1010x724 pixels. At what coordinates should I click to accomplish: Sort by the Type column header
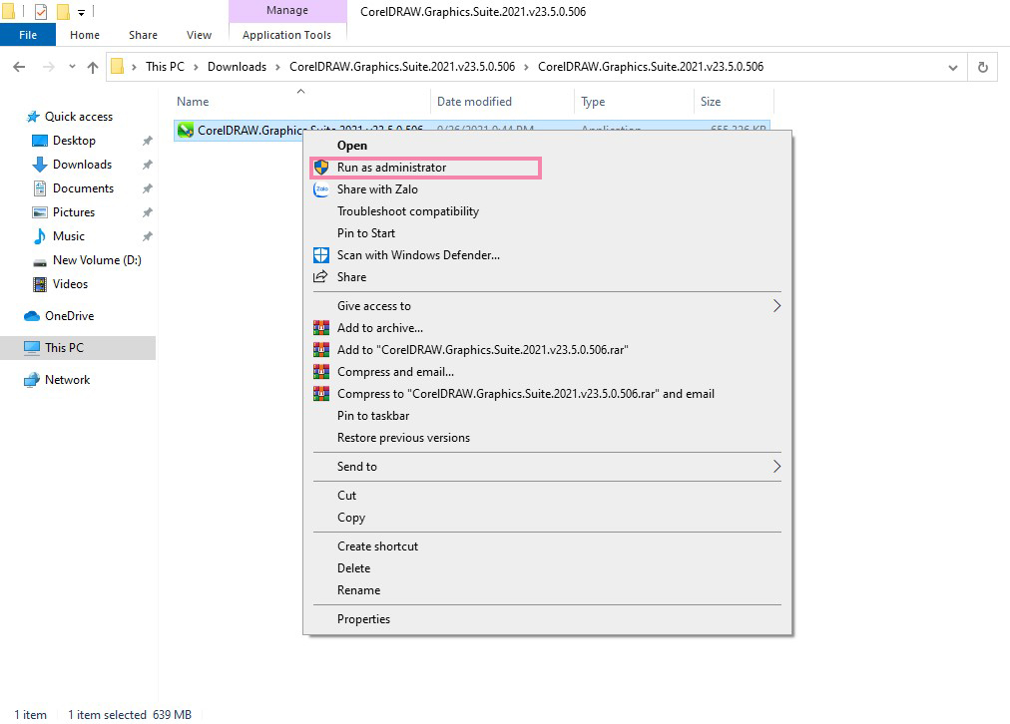pos(634,102)
